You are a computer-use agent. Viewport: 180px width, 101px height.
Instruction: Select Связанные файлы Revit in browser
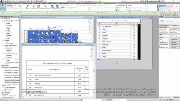pyautogui.click(x=10, y=96)
